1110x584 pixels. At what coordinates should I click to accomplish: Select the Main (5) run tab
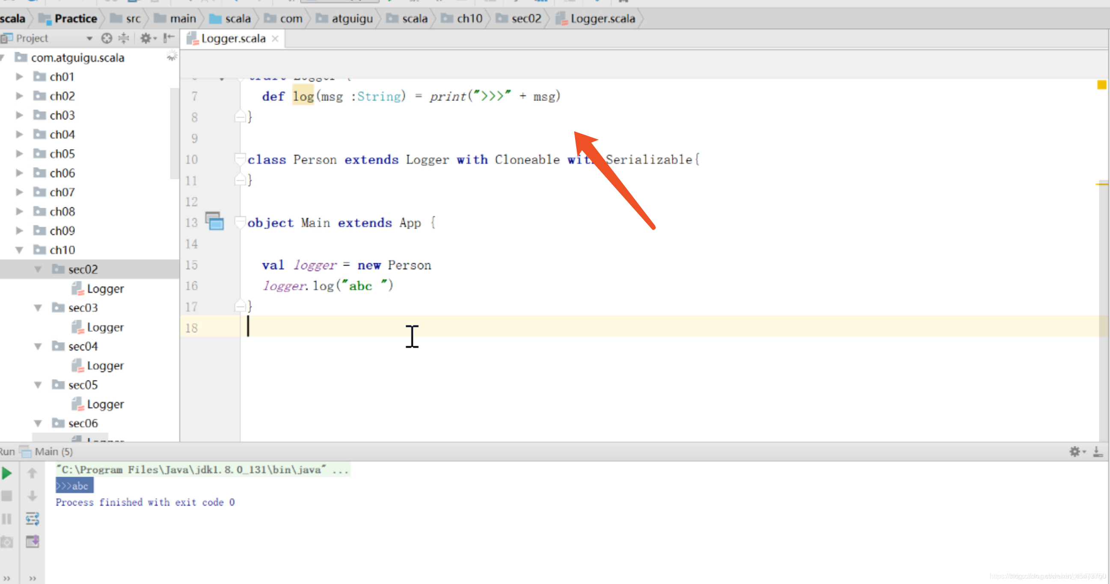[x=54, y=452]
